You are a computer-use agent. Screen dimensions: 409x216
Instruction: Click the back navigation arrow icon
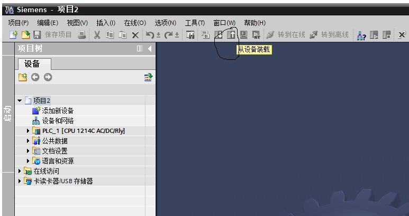35,77
